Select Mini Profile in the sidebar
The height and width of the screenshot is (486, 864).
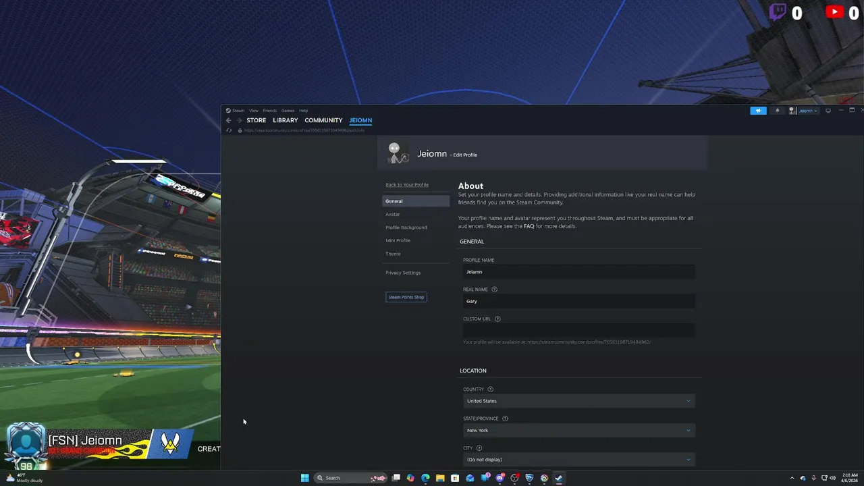click(x=398, y=240)
